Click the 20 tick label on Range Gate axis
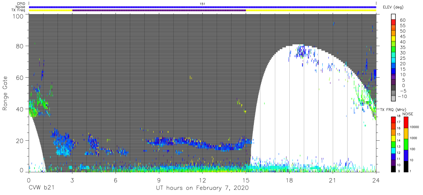This screenshot has height=195, width=423. (19, 140)
